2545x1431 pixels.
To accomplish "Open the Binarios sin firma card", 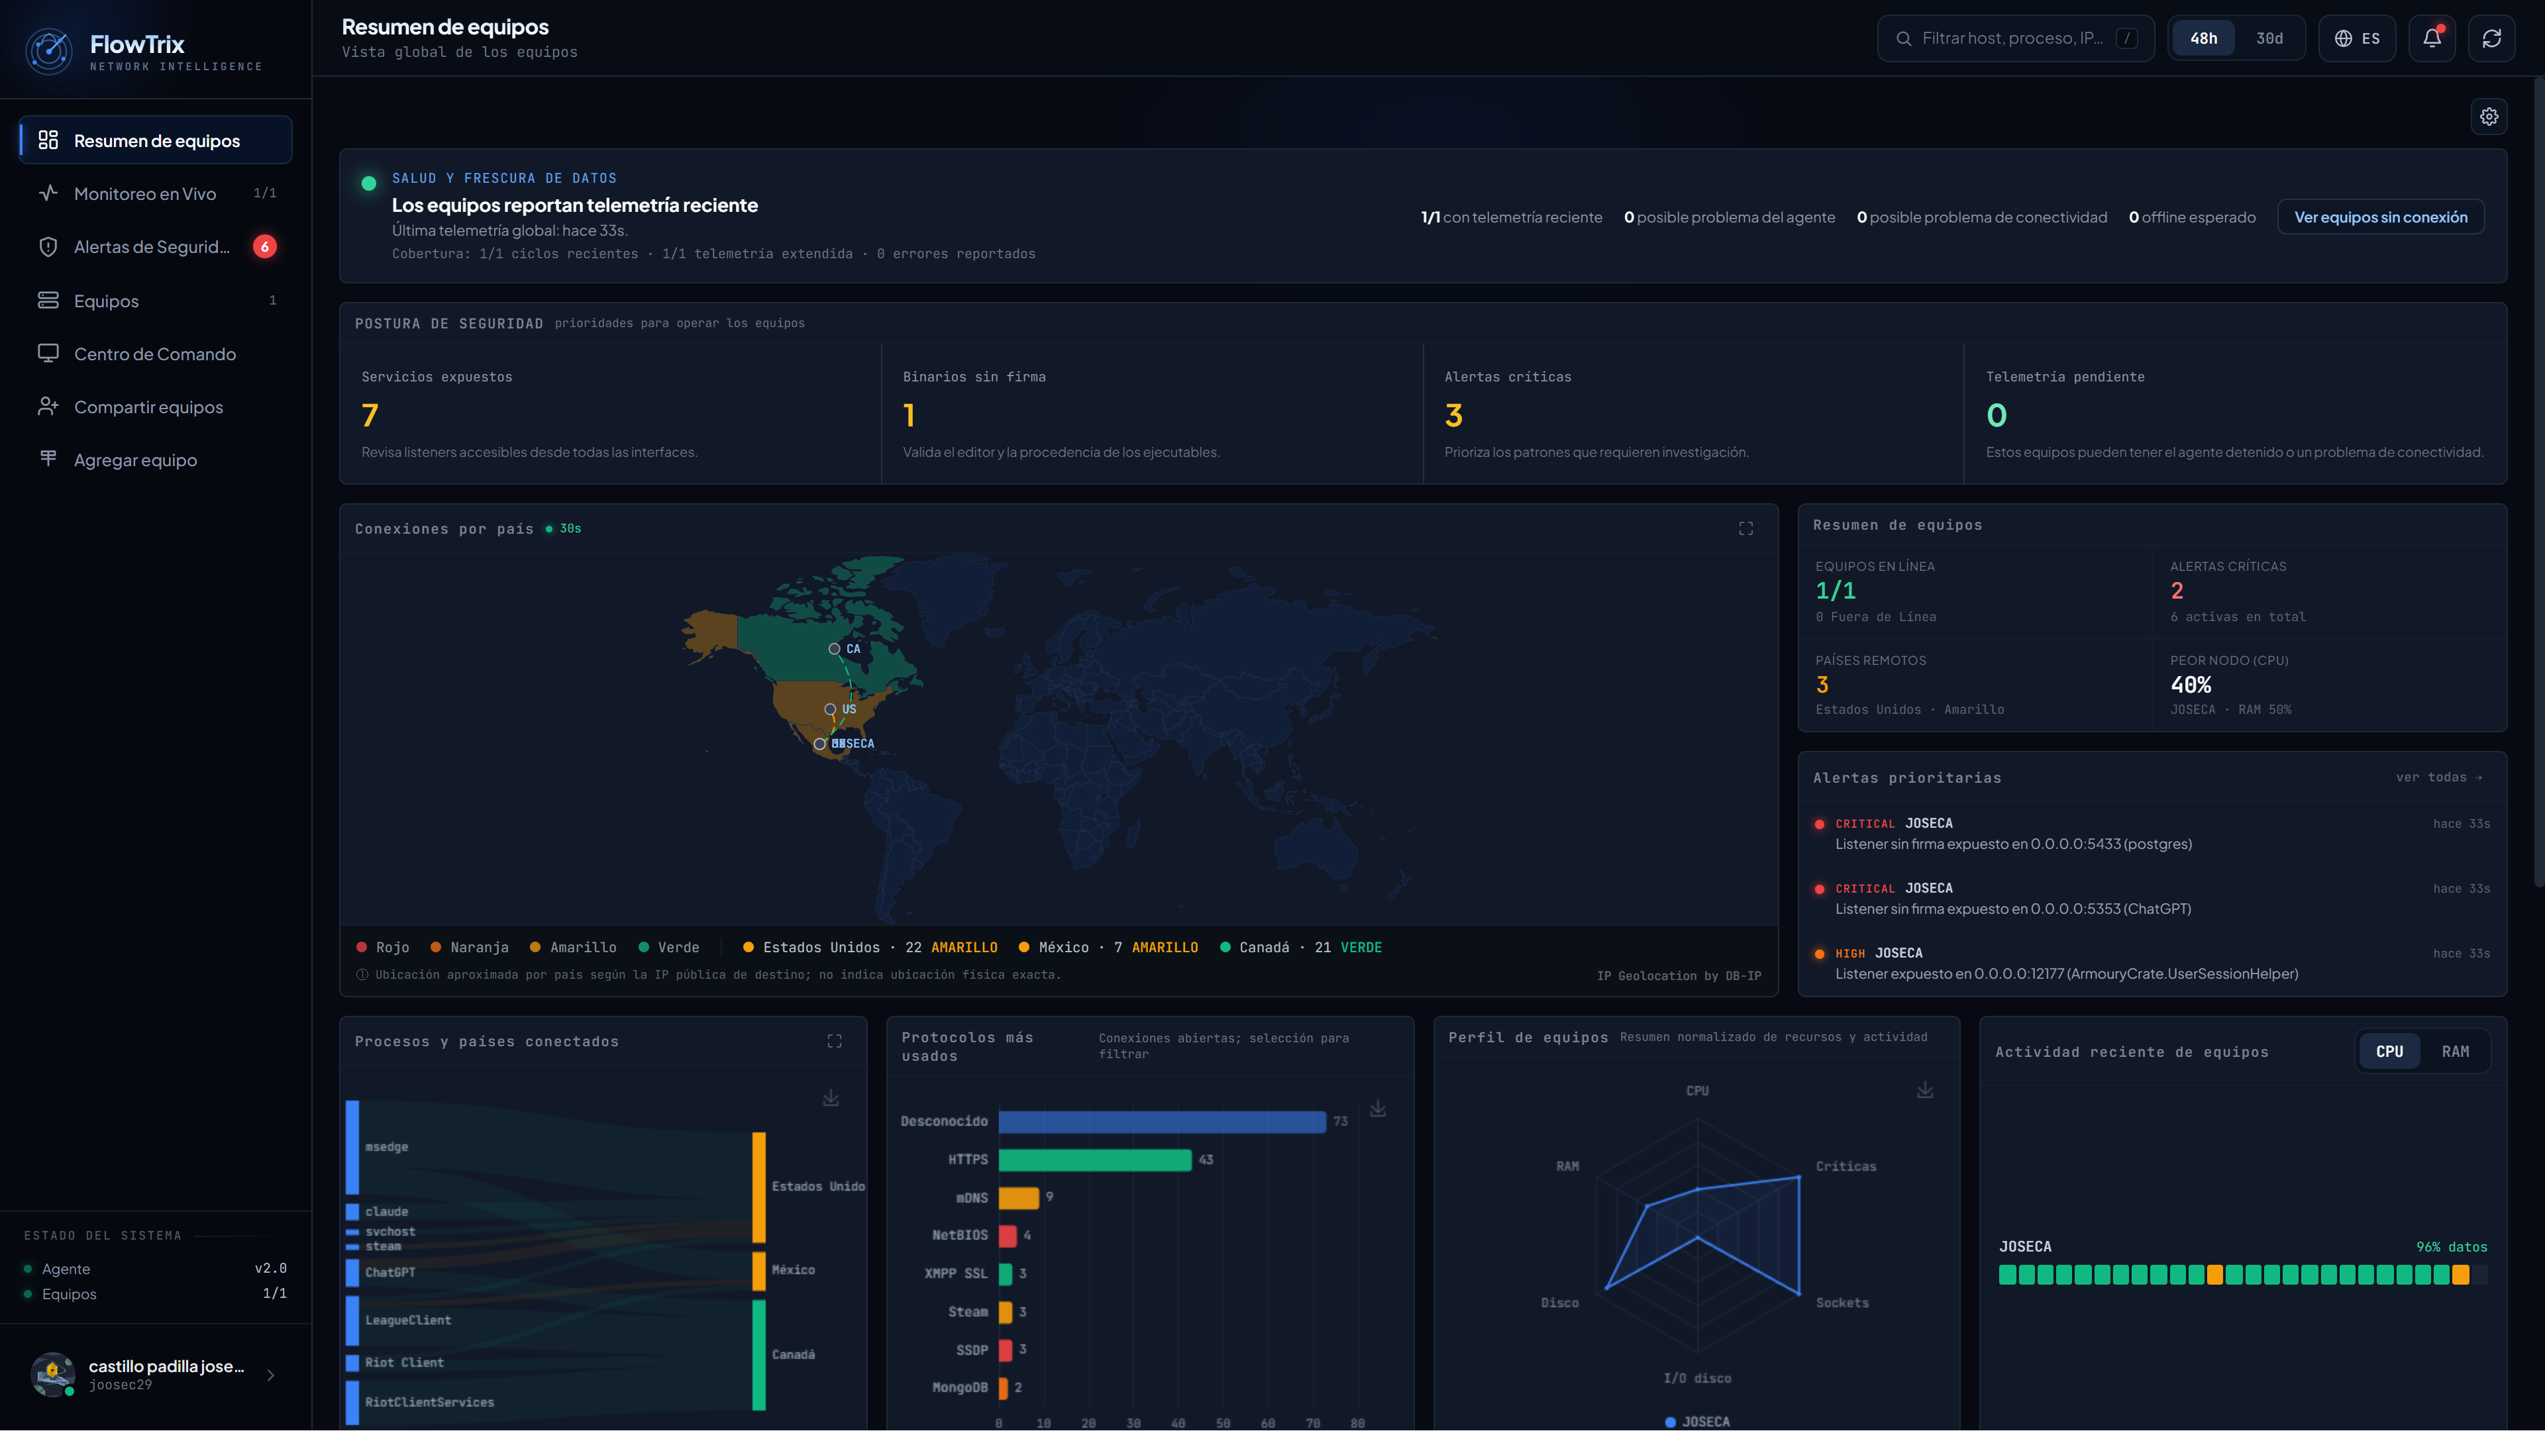I will pos(1151,414).
